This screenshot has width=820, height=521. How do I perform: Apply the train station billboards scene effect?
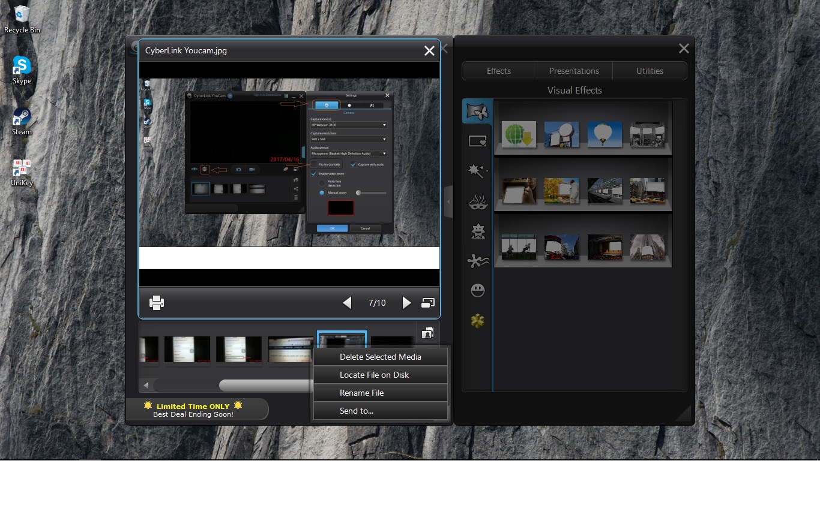pyautogui.click(x=604, y=191)
